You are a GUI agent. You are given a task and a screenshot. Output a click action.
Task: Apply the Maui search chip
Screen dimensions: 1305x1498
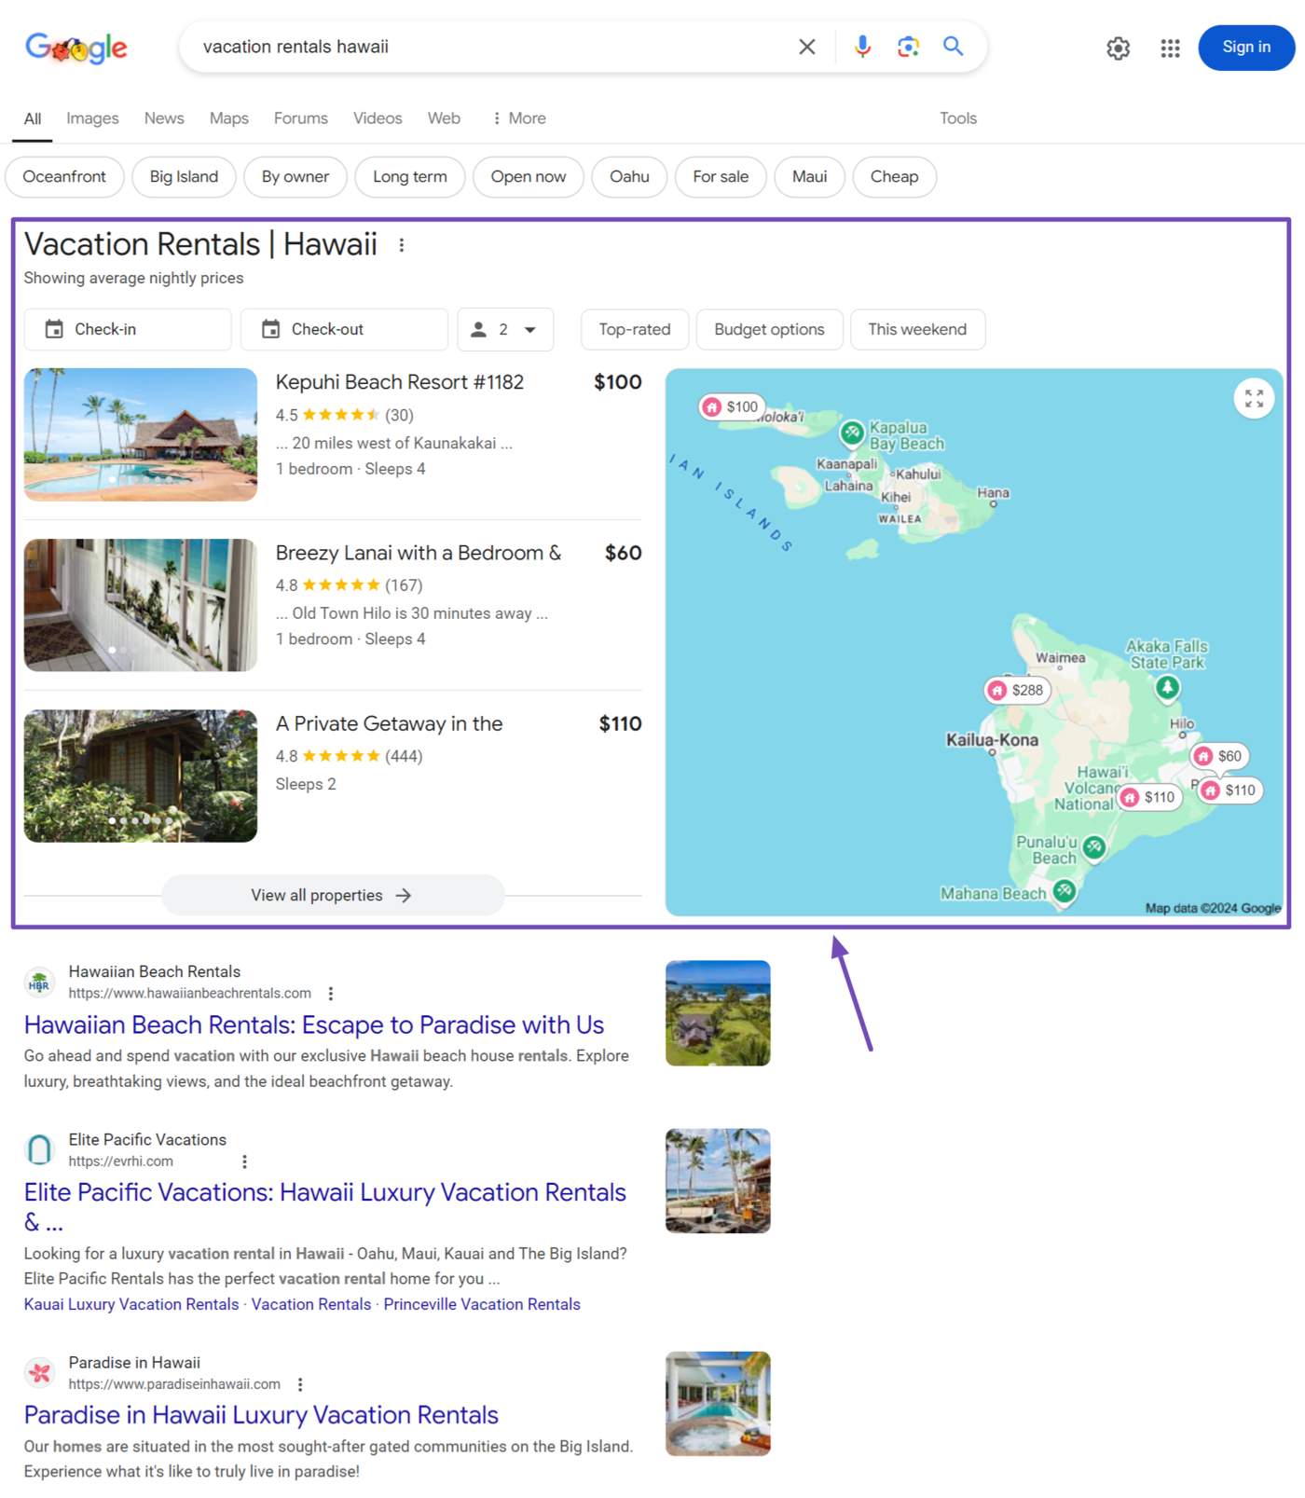tap(809, 177)
